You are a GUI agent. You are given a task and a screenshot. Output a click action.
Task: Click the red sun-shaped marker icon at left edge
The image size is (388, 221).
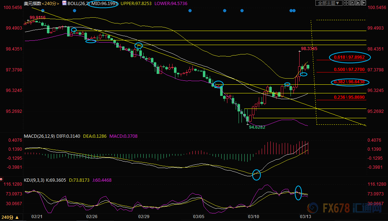click(x=2, y=178)
